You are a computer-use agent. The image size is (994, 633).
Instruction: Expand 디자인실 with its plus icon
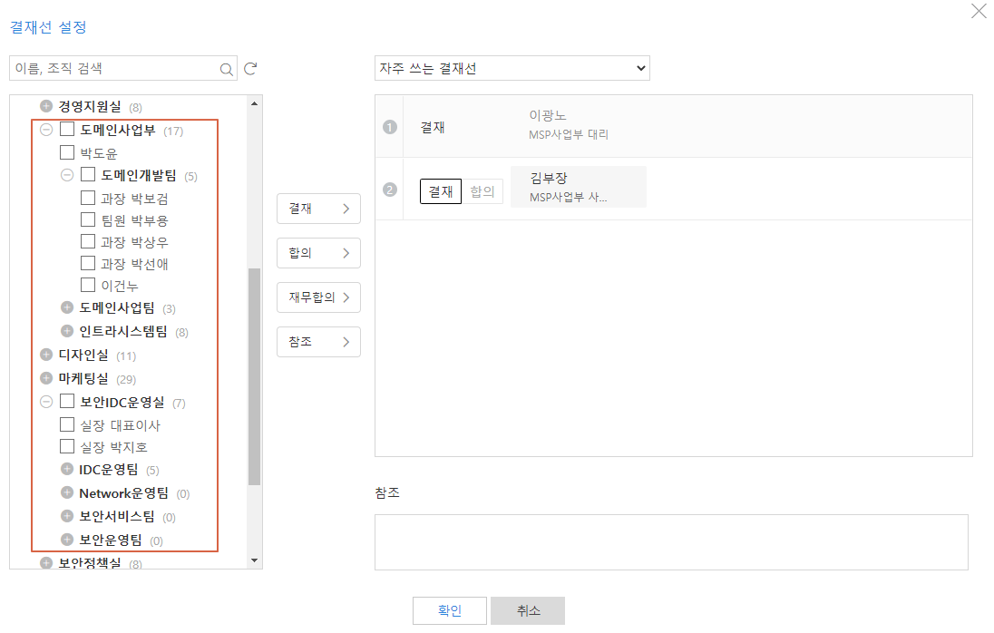[x=46, y=355]
